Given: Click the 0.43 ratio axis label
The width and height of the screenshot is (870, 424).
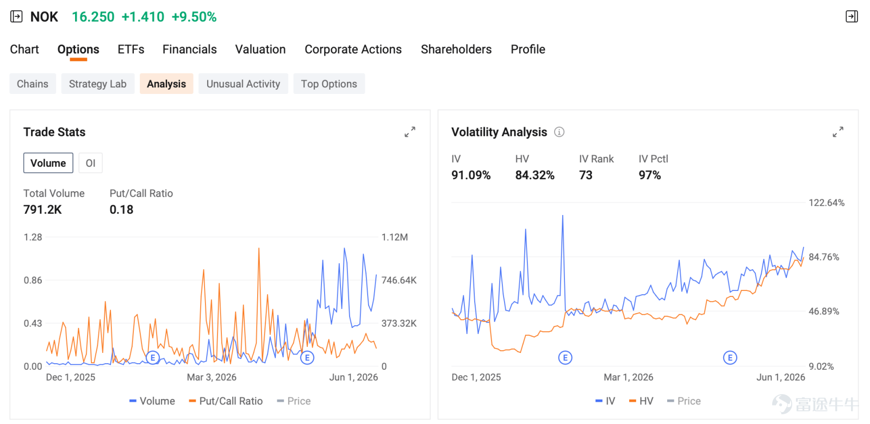Looking at the screenshot, I should (33, 324).
